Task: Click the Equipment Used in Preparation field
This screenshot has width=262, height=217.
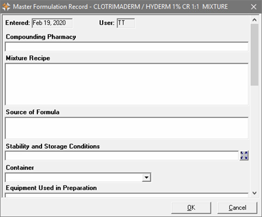Action: [127, 195]
